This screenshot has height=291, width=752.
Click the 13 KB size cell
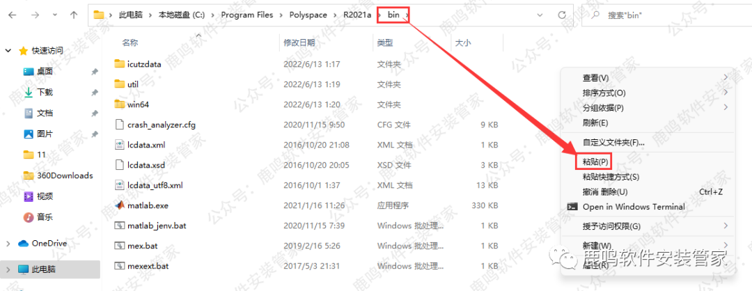[486, 185]
